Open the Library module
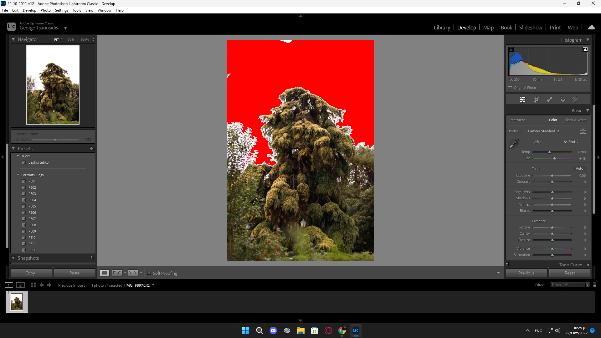601x338 pixels. [x=442, y=28]
